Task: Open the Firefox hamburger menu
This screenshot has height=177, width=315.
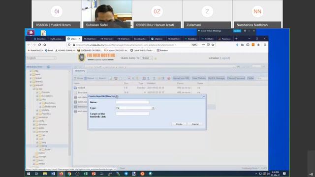Action: (x=265, y=45)
